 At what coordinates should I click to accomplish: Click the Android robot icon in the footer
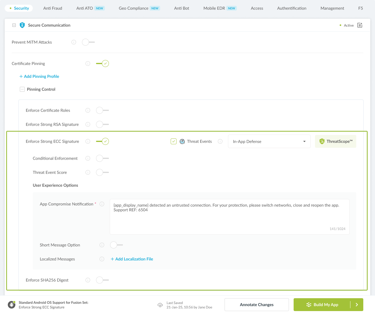click(x=11, y=305)
